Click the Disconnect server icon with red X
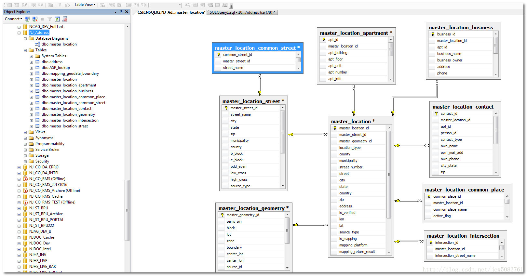527x276 pixels. (35, 19)
